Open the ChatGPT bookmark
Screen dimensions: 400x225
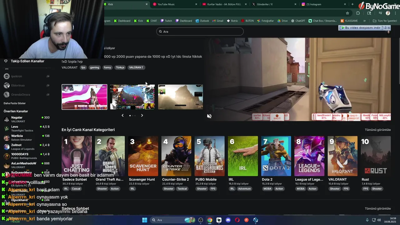tap(298, 21)
